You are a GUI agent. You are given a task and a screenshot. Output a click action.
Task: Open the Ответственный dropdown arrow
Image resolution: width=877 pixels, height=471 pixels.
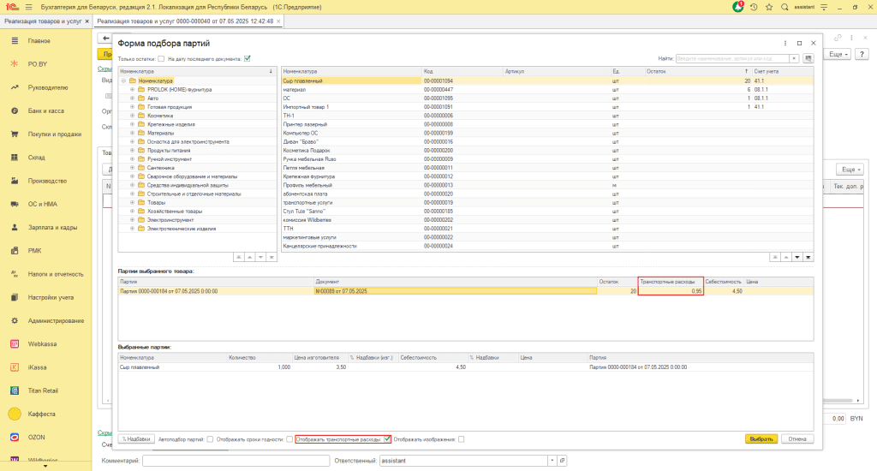click(x=552, y=461)
